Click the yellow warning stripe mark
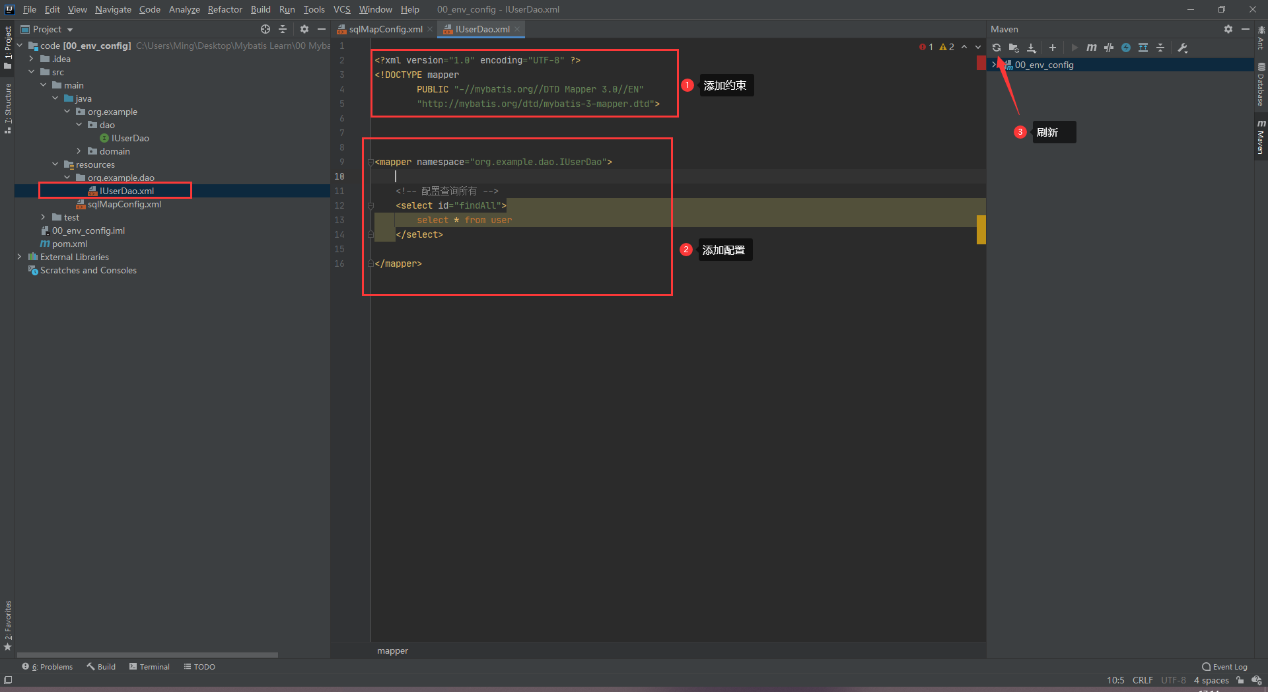The width and height of the screenshot is (1268, 692). pyautogui.click(x=981, y=230)
